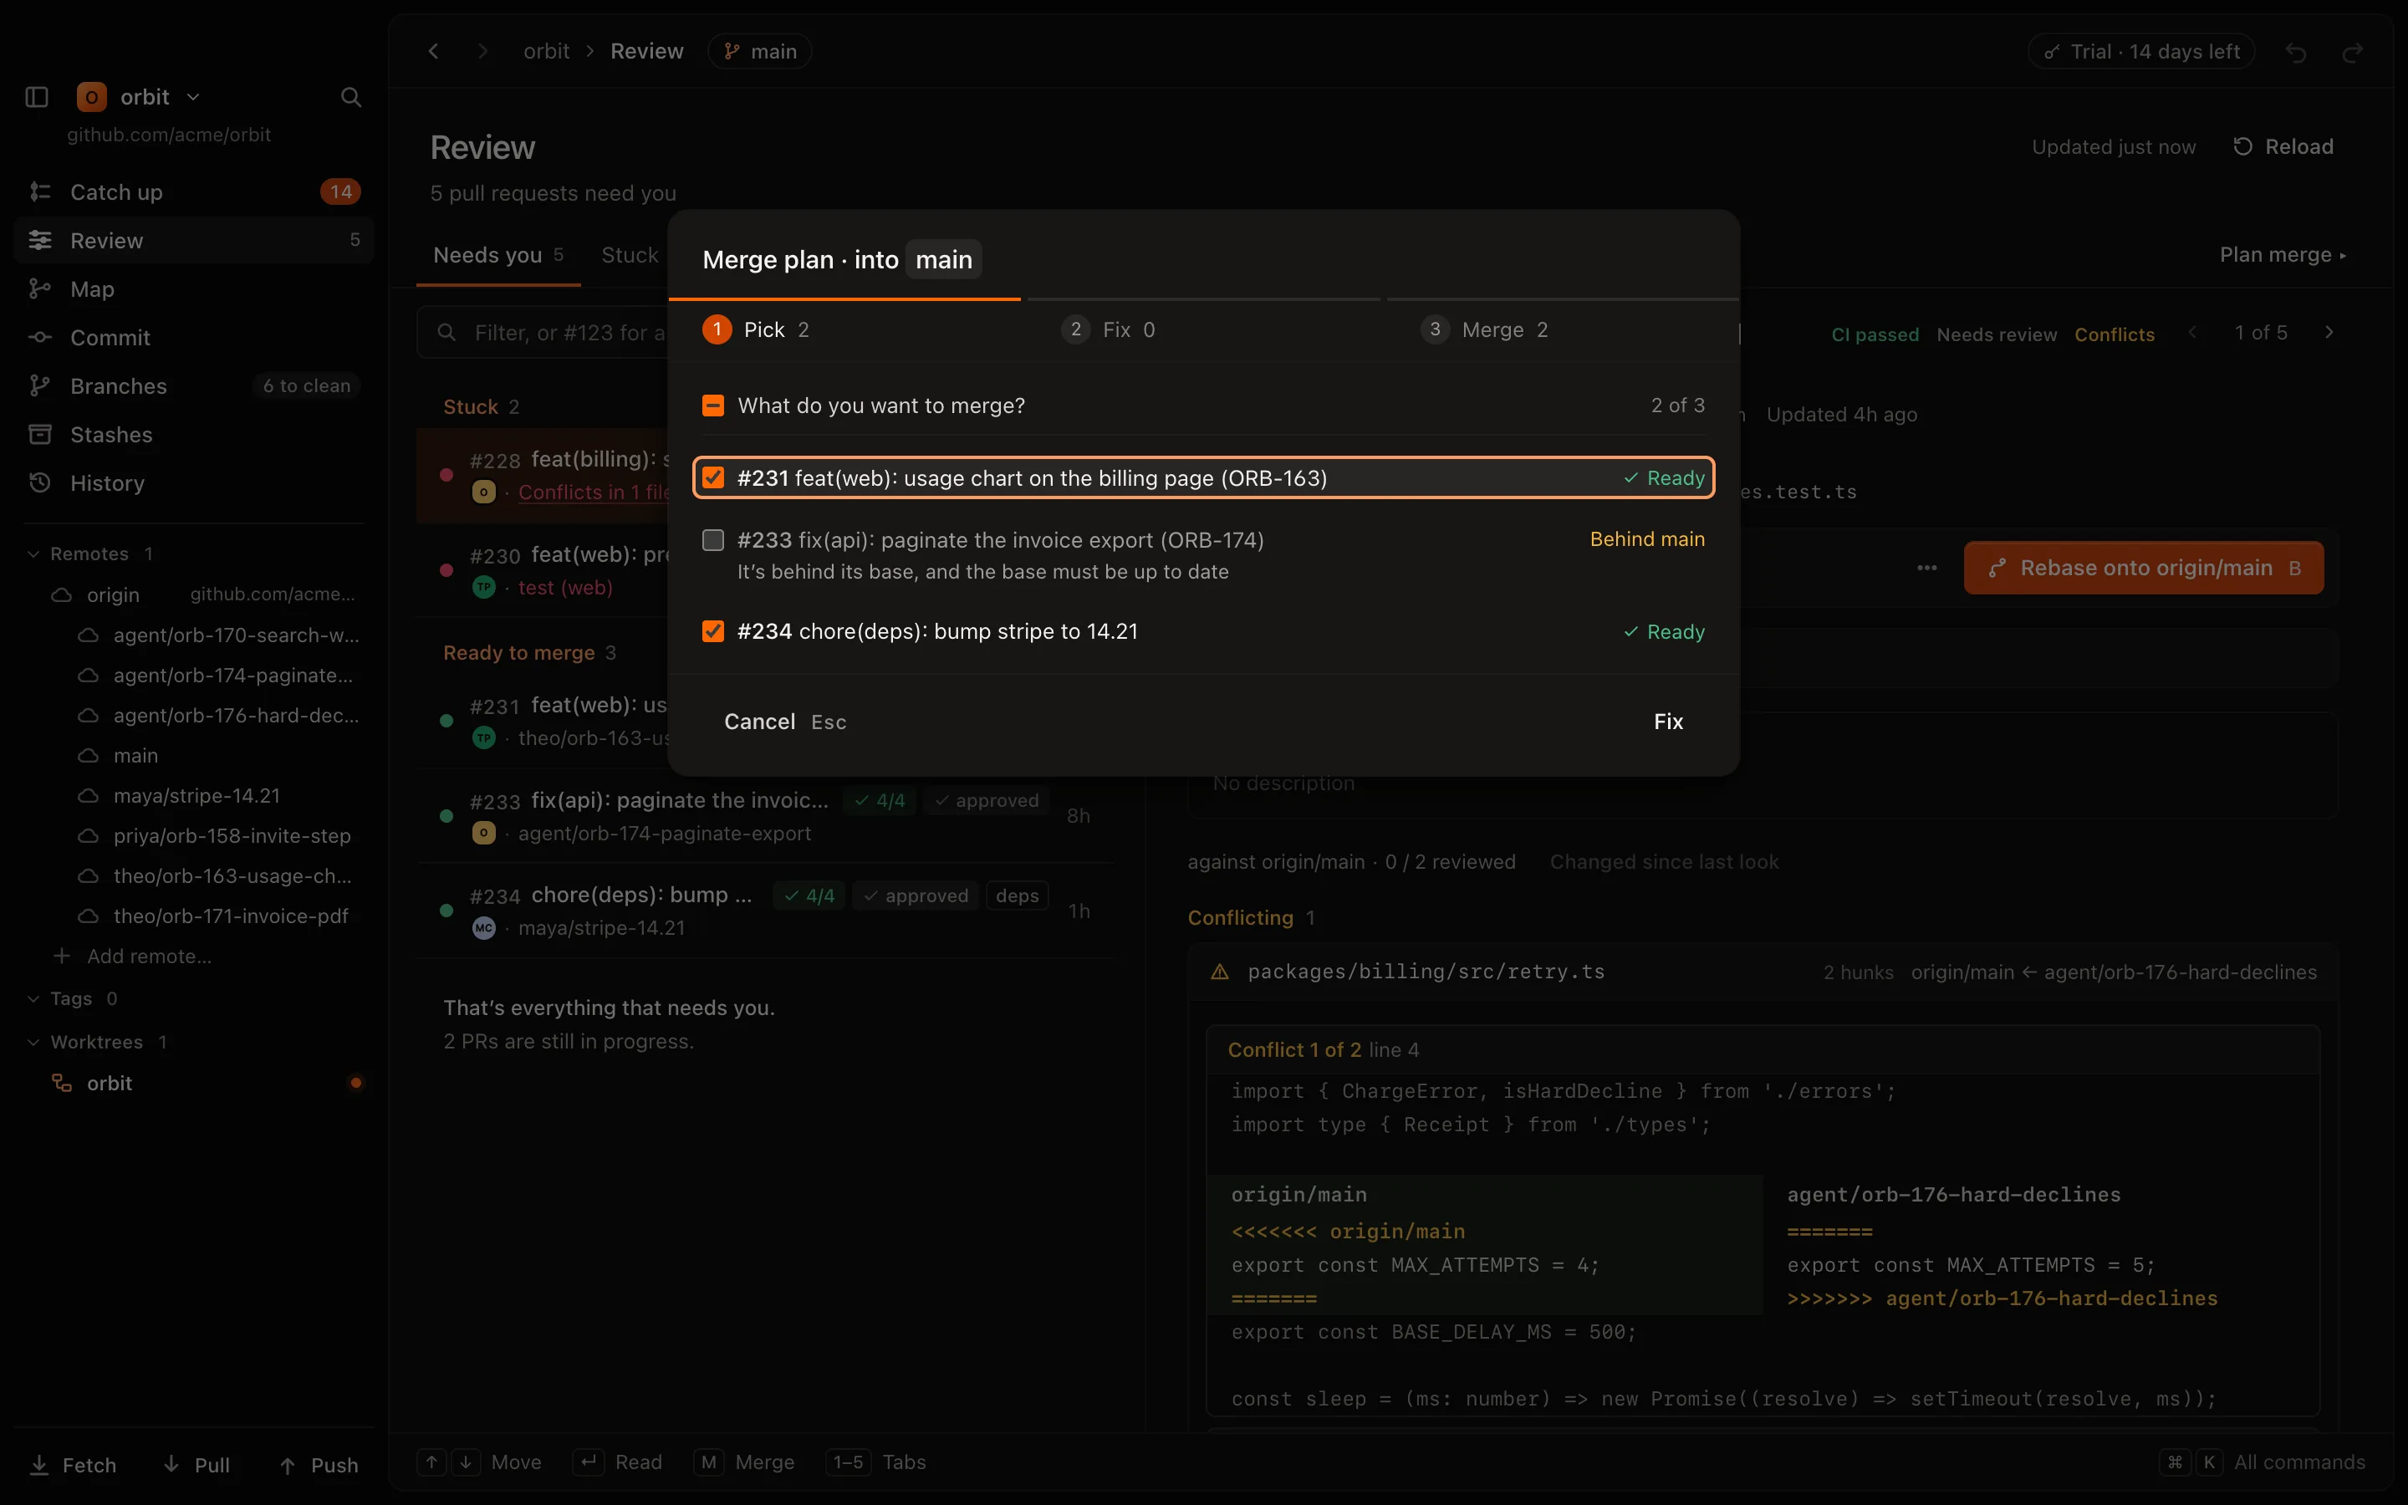Open the orbit repository dropdown
Screen dimensions: 2408x1505
(140, 96)
